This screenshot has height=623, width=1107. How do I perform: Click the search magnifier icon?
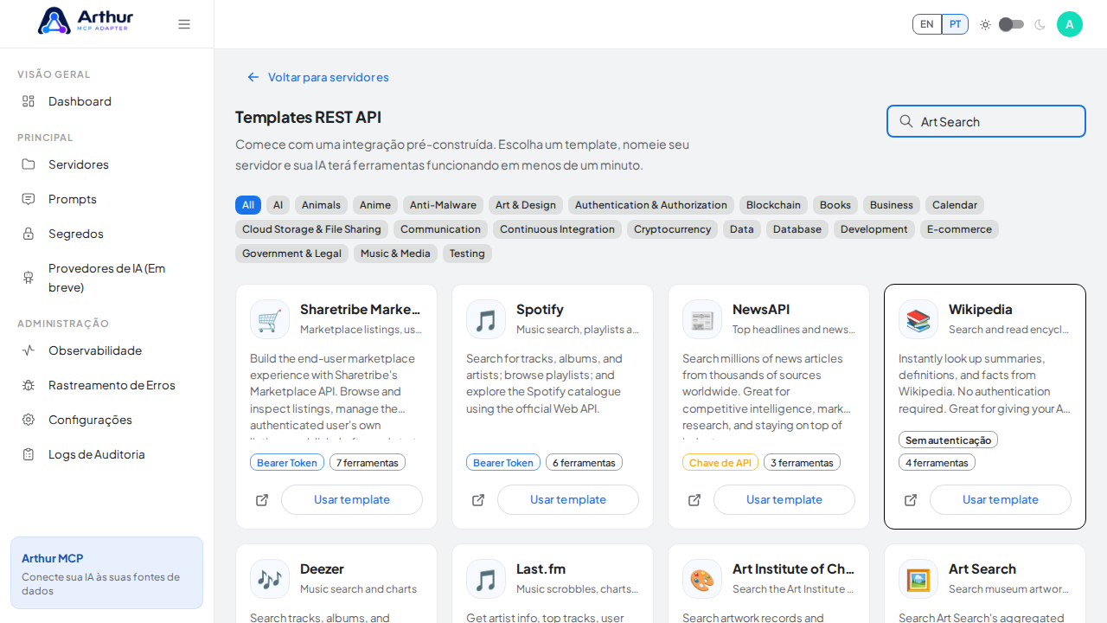(906, 121)
